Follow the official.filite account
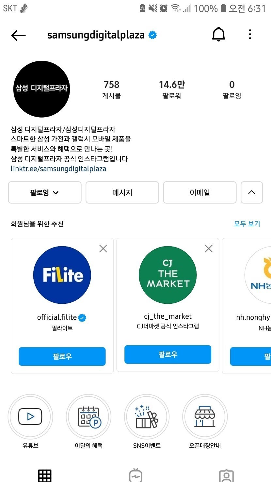Viewport: 271px width, 482px height. point(62,356)
